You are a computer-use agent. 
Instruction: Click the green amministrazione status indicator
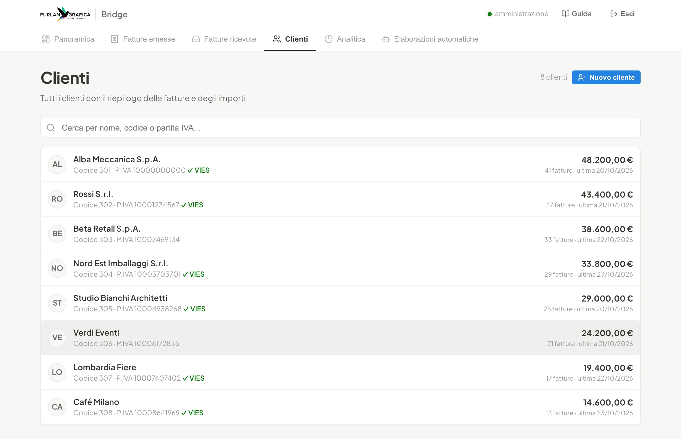point(490,14)
